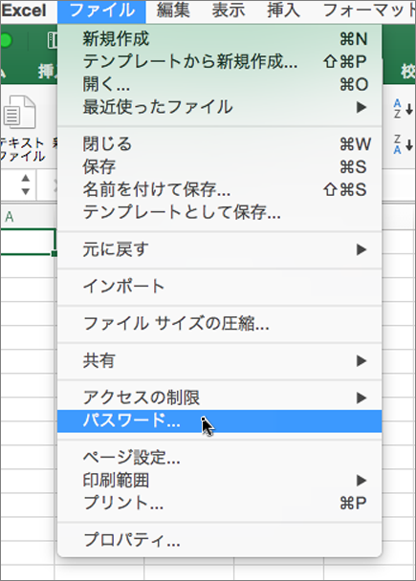Click the selected cell in column A
416x581 pixels.
(28, 242)
